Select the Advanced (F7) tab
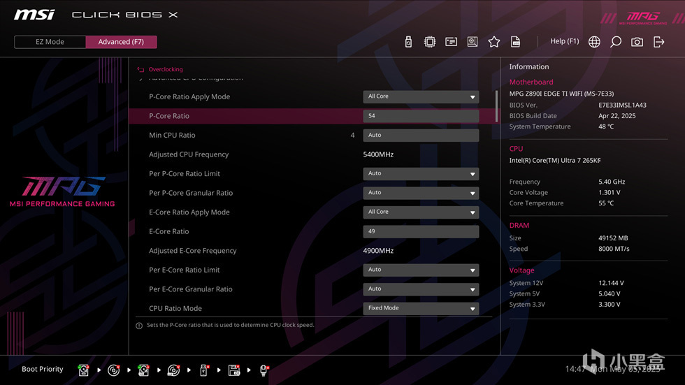 [x=121, y=42]
